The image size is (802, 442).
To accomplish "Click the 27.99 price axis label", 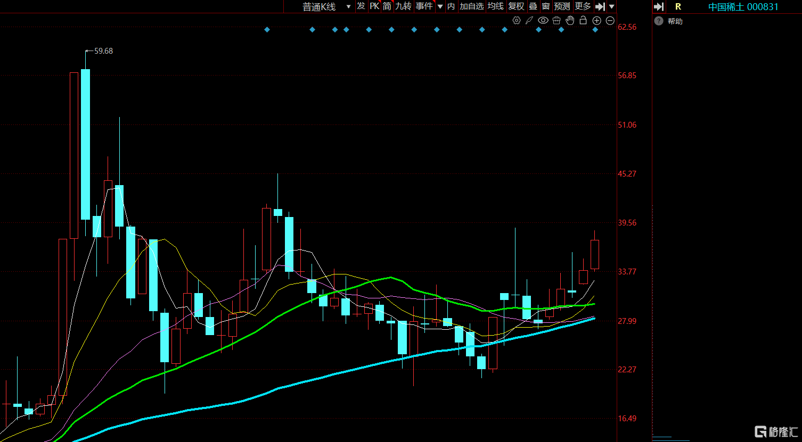I will click(627, 321).
